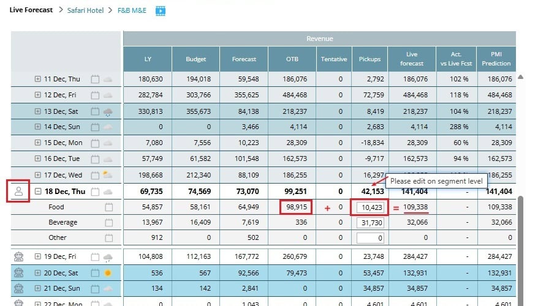Click the robot icon for 20 Dec
The width and height of the screenshot is (538, 306).
coord(18,272)
